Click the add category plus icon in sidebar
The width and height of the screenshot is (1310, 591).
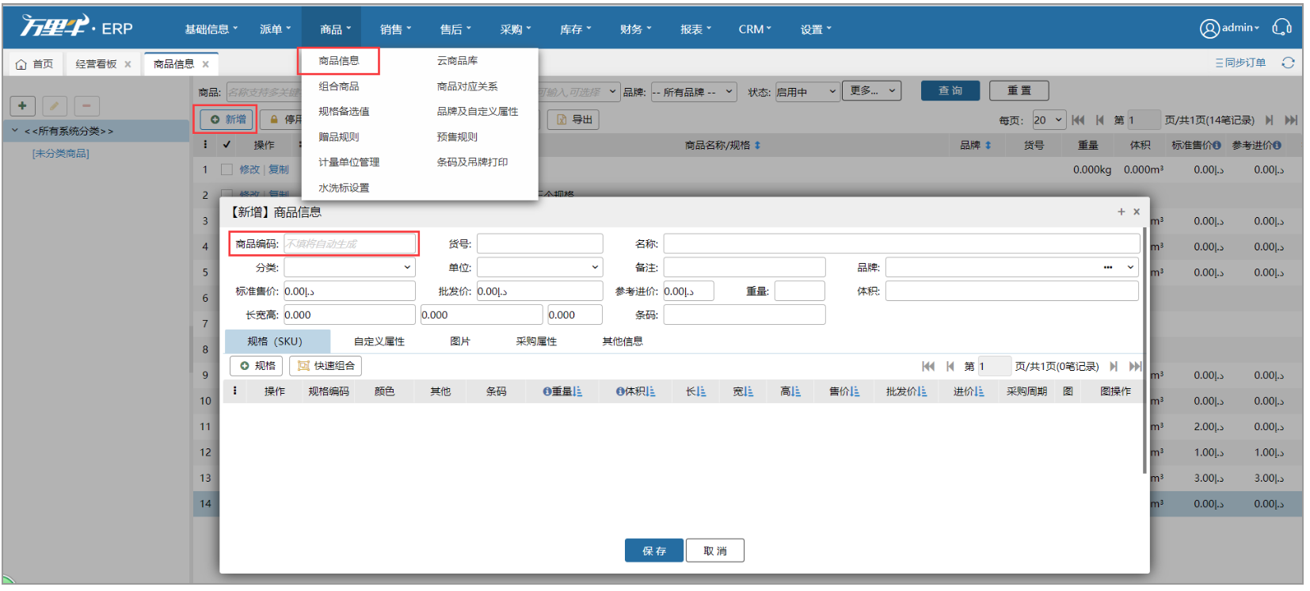[22, 105]
